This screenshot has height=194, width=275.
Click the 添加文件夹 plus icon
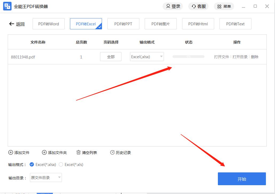[44, 153]
